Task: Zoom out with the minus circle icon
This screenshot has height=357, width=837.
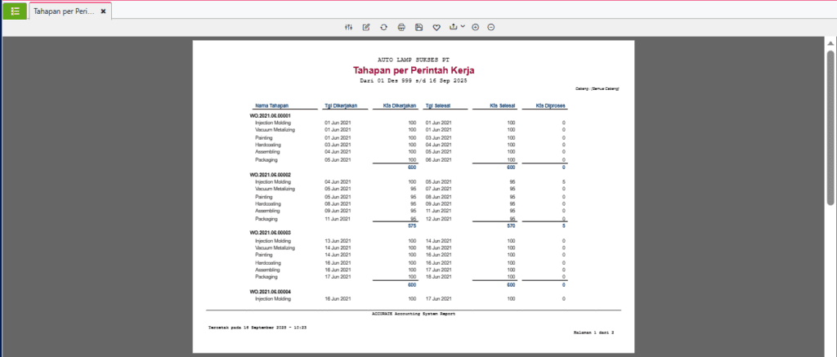Action: tap(491, 27)
